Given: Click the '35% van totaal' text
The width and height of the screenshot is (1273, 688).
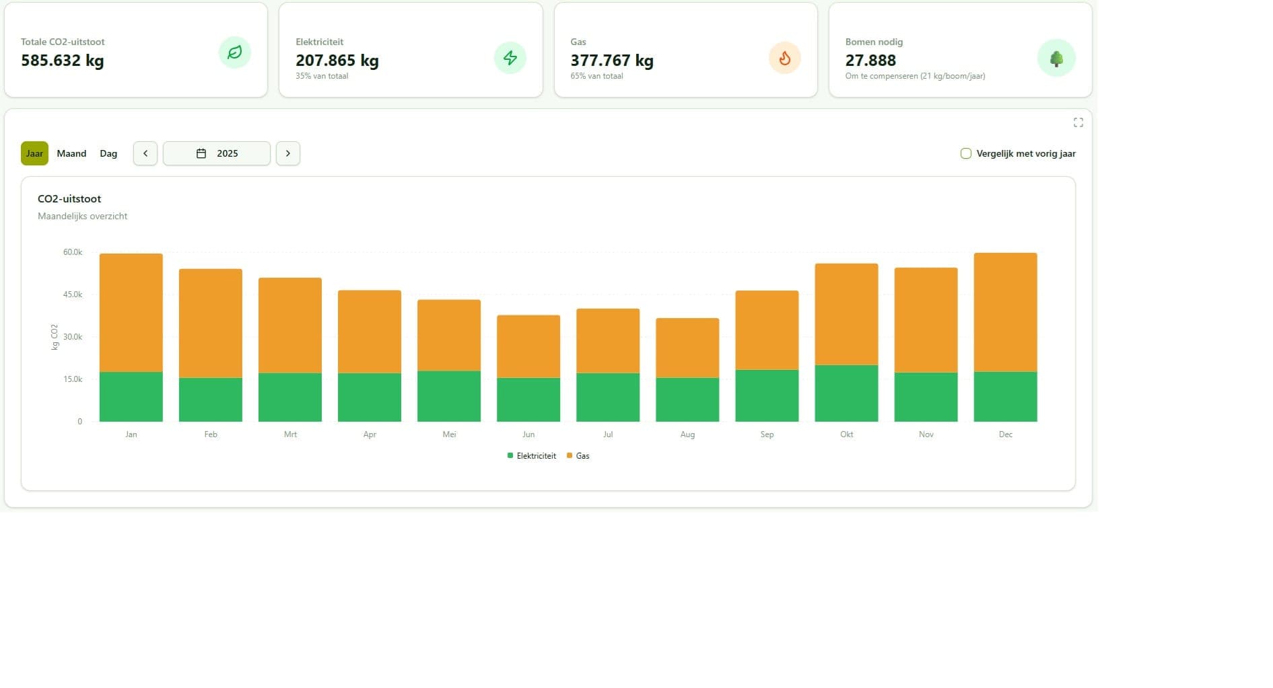Looking at the screenshot, I should 322,76.
